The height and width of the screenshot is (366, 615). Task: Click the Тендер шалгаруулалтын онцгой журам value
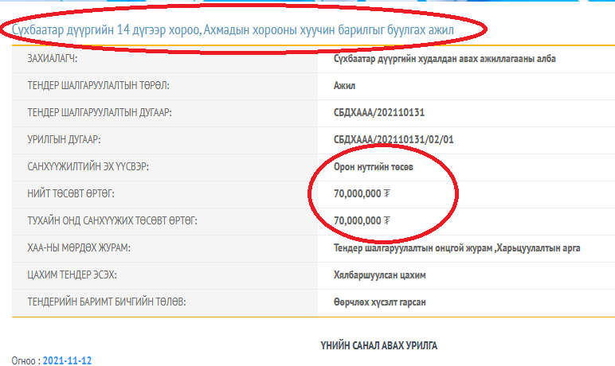pyautogui.click(x=413, y=247)
